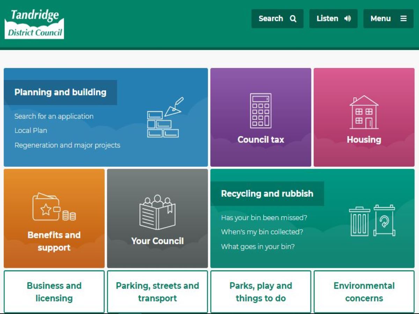The width and height of the screenshot is (419, 314).
Task: Open the Local Plan link
Action: (x=31, y=130)
